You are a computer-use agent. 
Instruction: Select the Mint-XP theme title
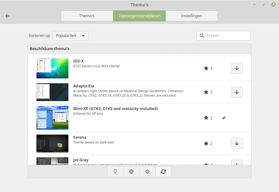click(115, 108)
